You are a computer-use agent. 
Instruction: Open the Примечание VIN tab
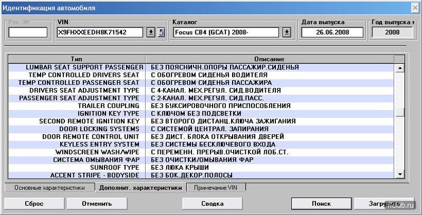216,188
